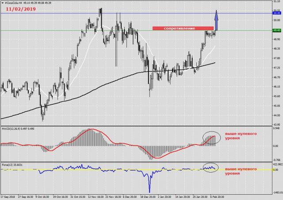Select the ellipse marker on Force indicator
283x200 pixels.
click(x=210, y=167)
